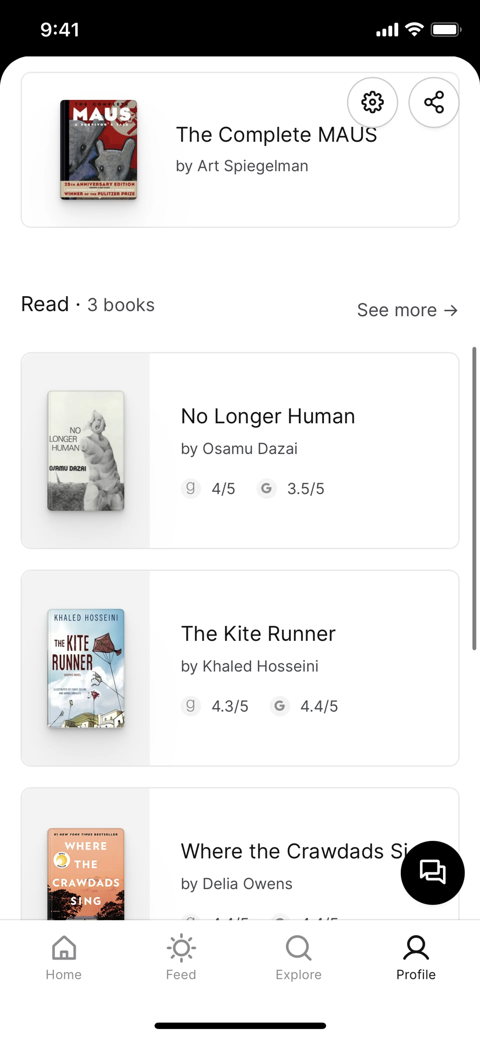Tap the share icon button

(x=433, y=102)
